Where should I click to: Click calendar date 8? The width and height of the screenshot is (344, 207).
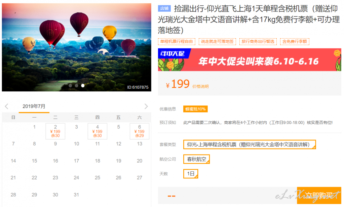pos(34,143)
